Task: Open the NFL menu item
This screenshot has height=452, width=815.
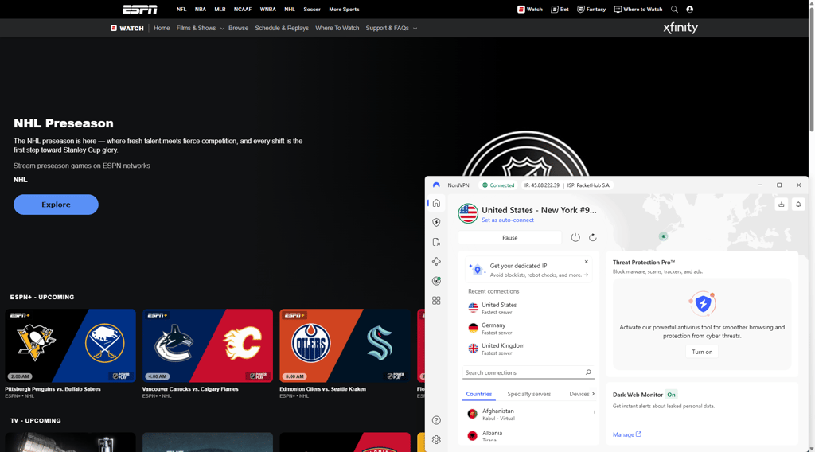Action: [181, 10]
